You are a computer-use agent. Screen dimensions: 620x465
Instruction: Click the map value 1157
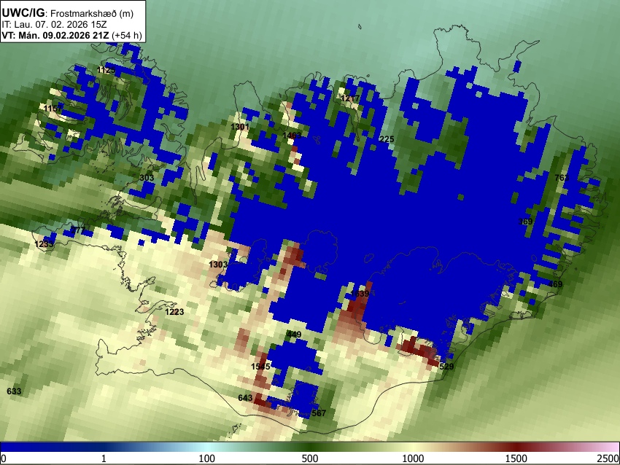[x=53, y=109]
